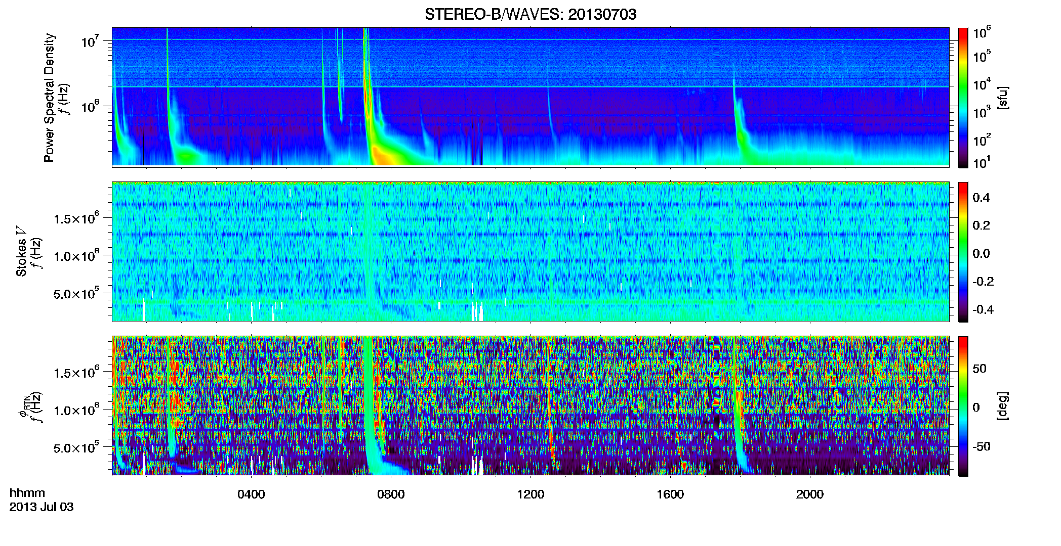Click the Stokes V axis label
This screenshot has height=546, width=1061.
21,251
